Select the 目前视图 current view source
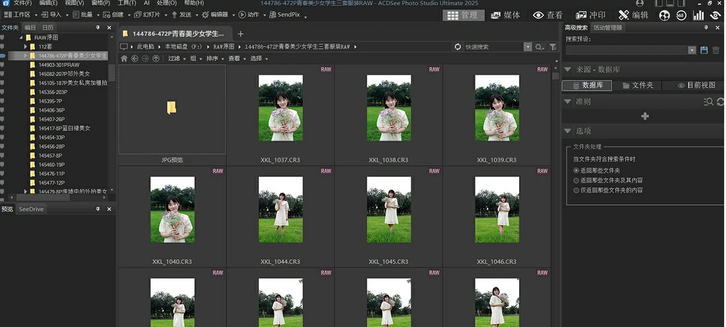 [696, 85]
